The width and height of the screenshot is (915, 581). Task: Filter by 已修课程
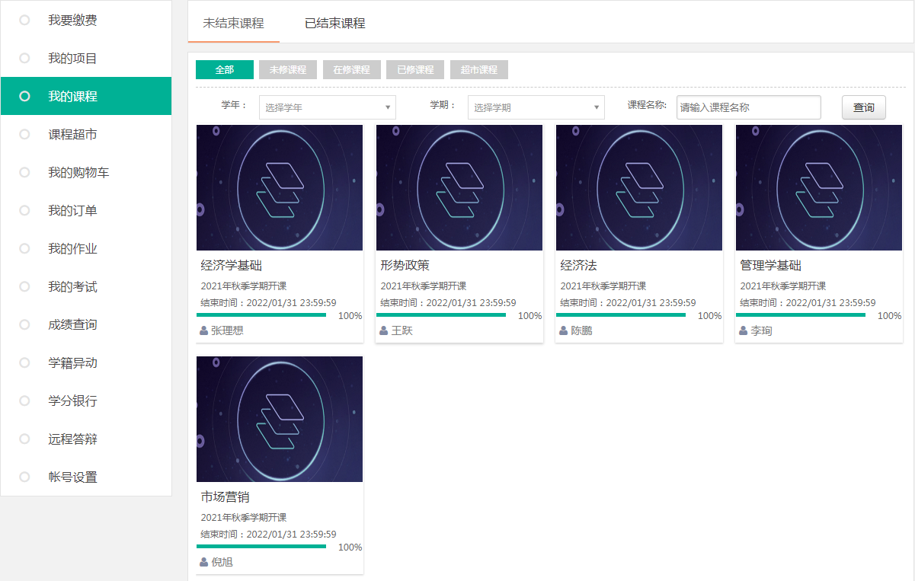415,69
